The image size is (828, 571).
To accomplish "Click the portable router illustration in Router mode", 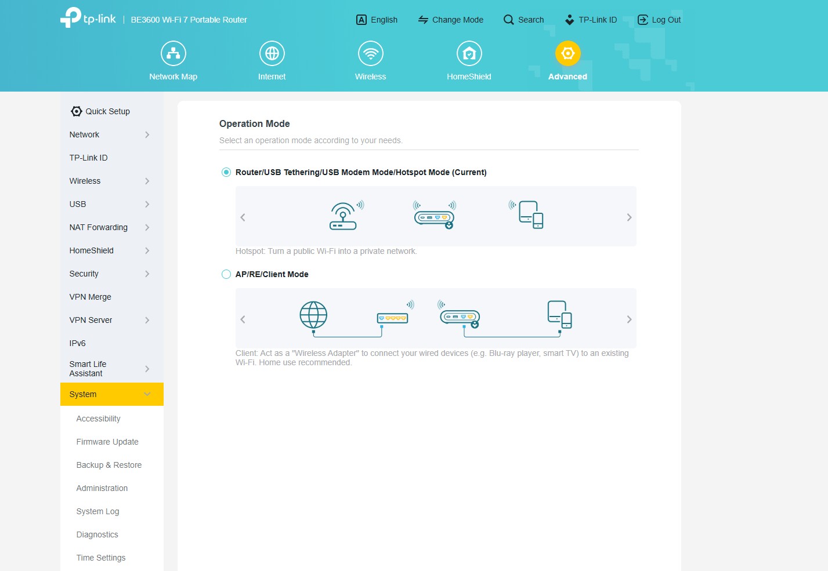I will coord(435,215).
